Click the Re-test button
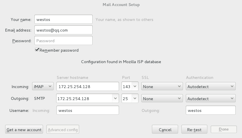The width and height of the screenshot is (242, 138). tap(194, 129)
